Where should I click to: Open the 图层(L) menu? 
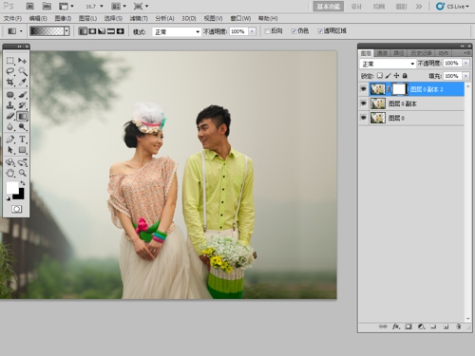point(87,18)
